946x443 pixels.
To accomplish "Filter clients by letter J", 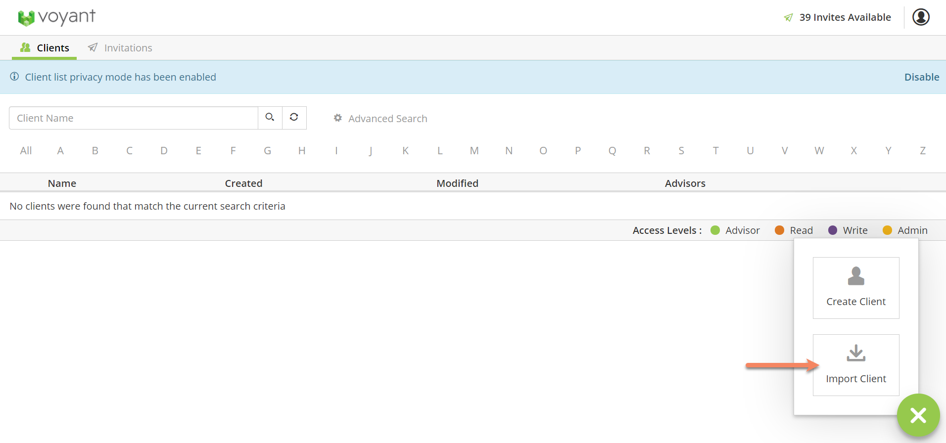I will pos(371,151).
